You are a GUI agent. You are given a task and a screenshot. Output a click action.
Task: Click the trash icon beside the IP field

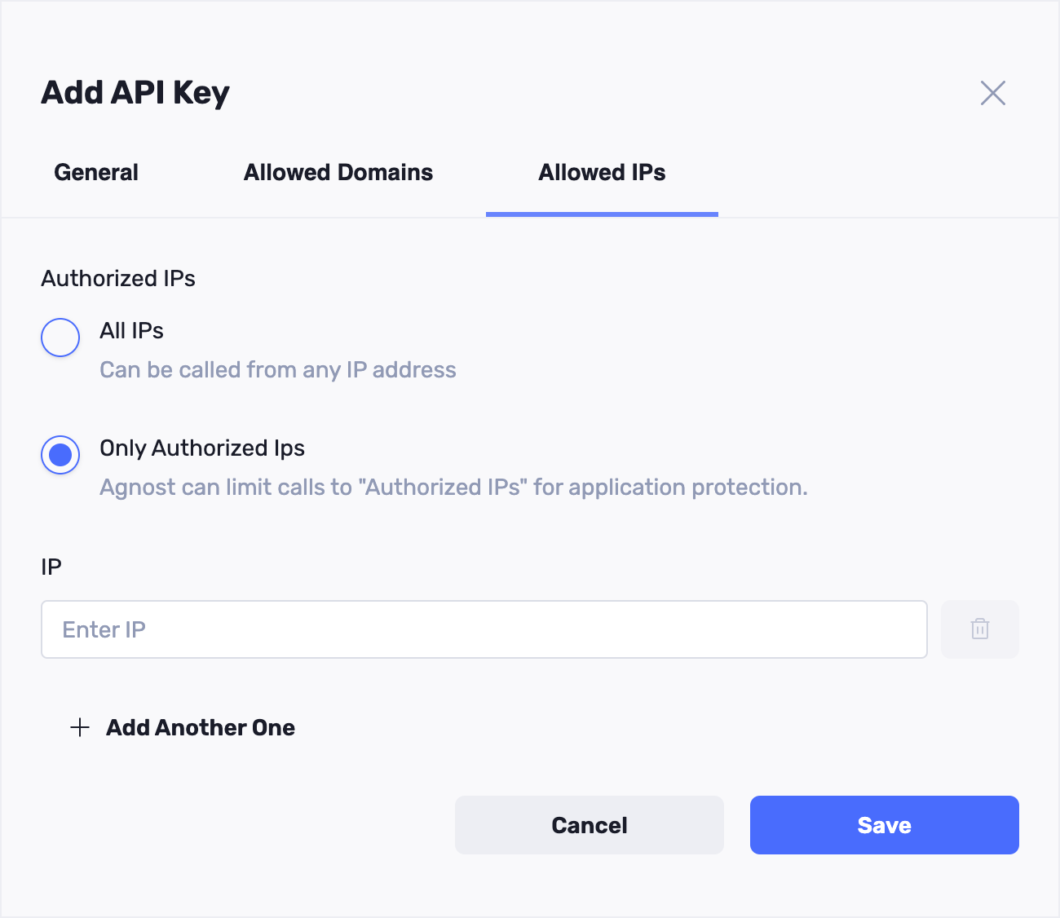[979, 629]
